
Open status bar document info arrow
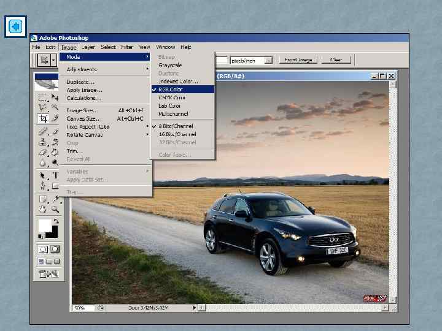194,308
